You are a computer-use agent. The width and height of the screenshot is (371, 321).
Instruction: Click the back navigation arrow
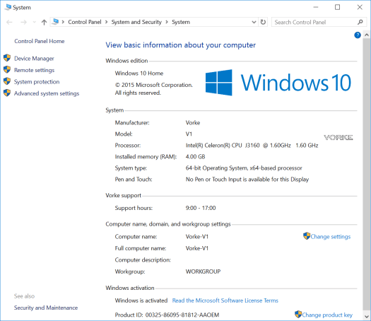pyautogui.click(x=9, y=22)
